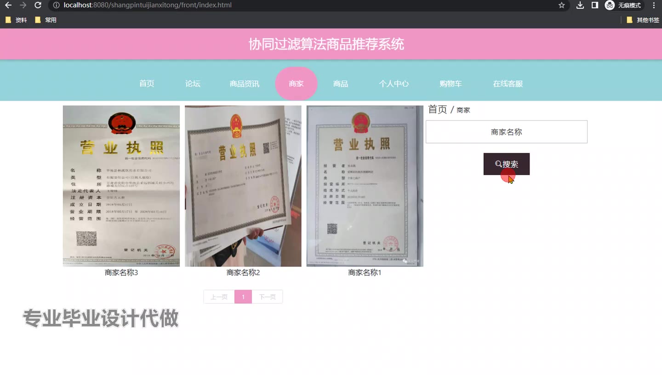662x375 pixels.
Task: Open 常用 bookmark folder
Action: (46, 20)
